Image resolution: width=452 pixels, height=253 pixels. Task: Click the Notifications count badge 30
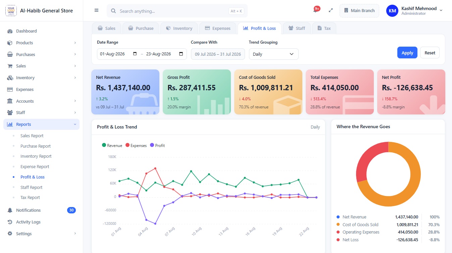tap(71, 210)
